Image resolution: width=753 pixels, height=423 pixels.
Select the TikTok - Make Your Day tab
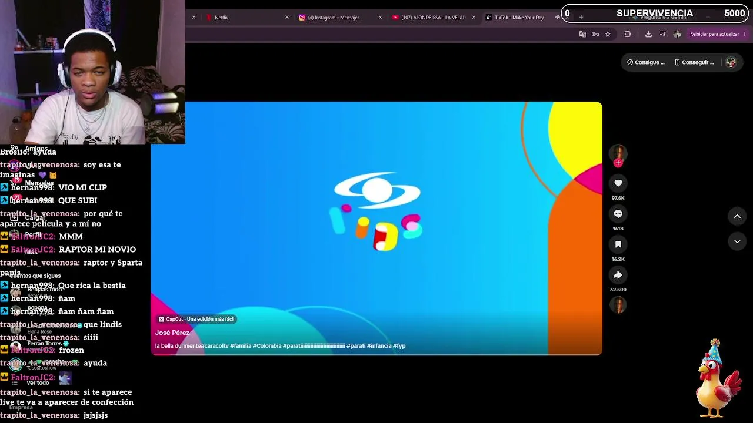click(x=518, y=18)
